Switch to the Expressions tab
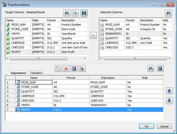The image size is (177, 134). tap(19, 73)
